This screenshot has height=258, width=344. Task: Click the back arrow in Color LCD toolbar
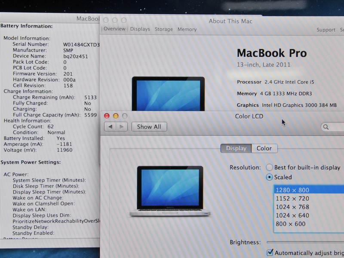(x=110, y=127)
